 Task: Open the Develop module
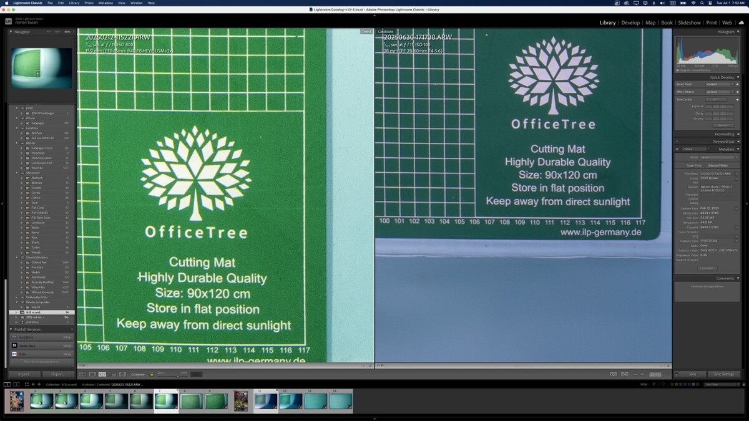point(630,23)
